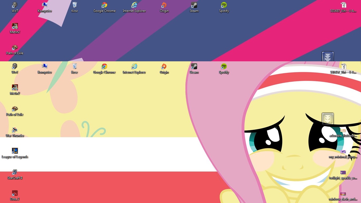Screen dimensions: 361x203
Task: Select Steam icon on the blue striped wallpaper
Action: click(x=194, y=7)
